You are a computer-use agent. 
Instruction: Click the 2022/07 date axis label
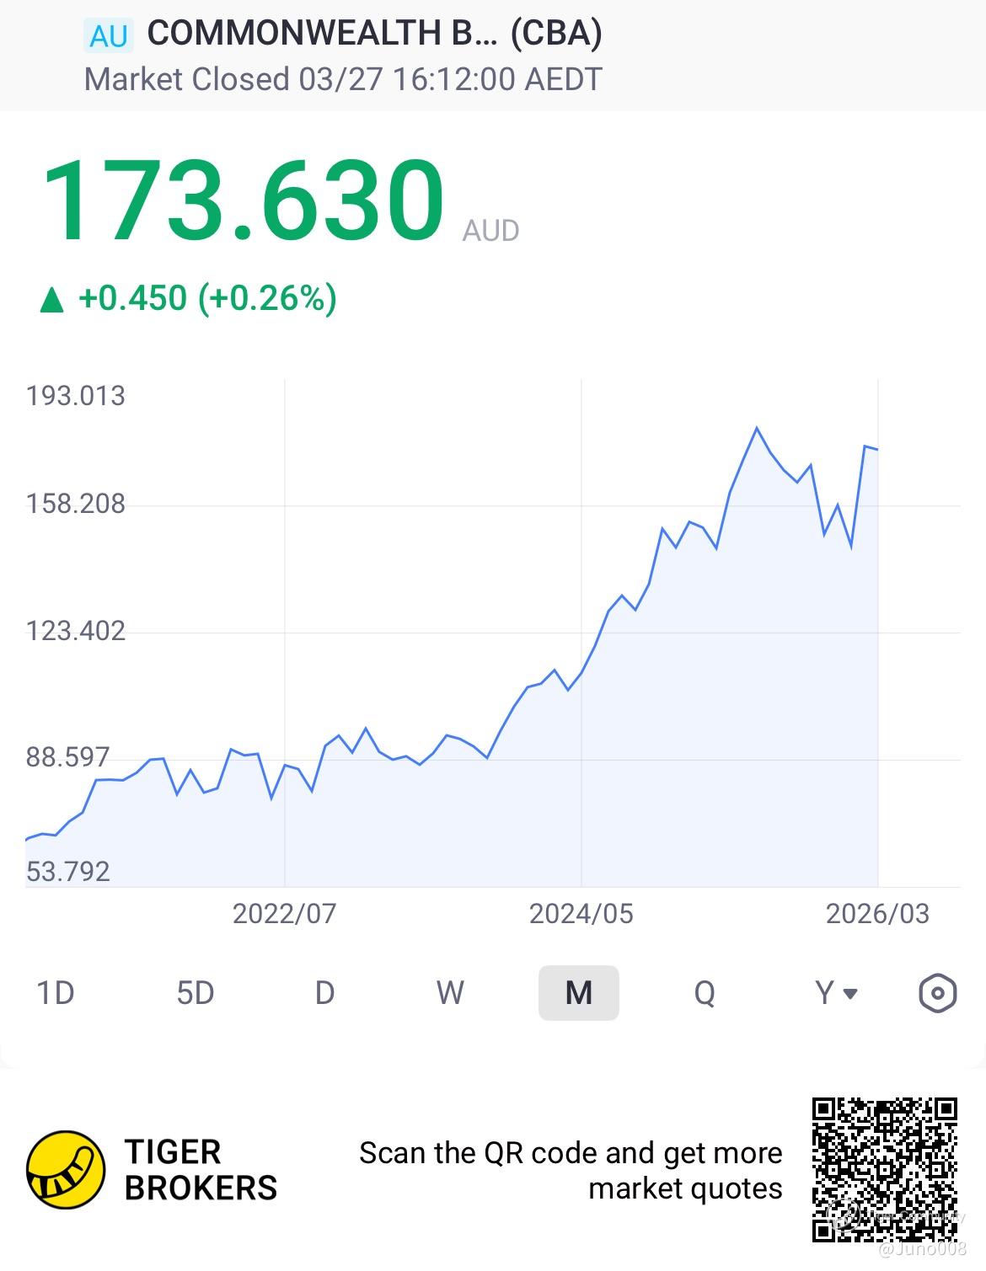(284, 914)
